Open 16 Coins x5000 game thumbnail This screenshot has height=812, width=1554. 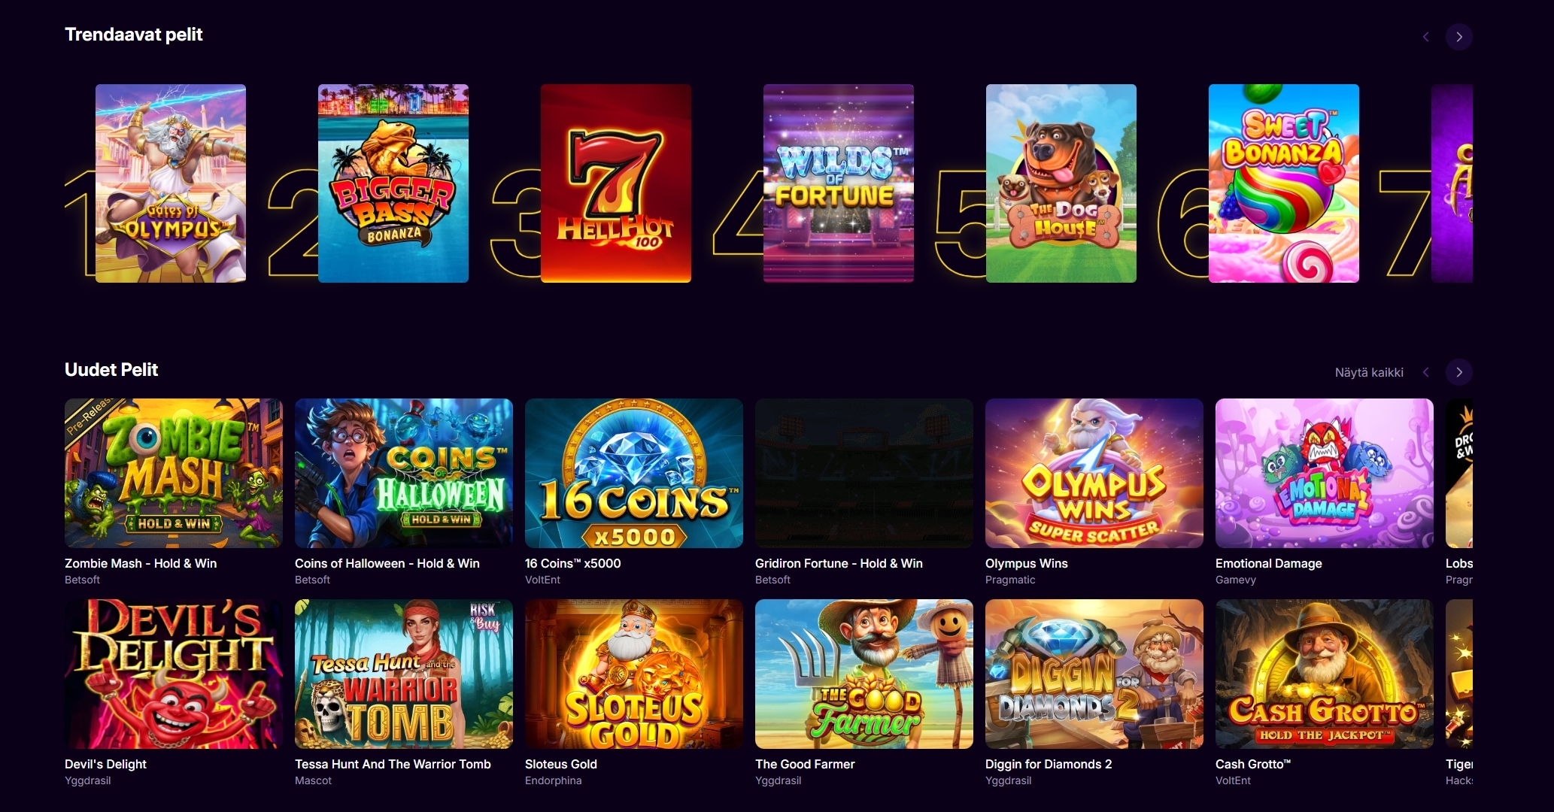click(x=634, y=473)
